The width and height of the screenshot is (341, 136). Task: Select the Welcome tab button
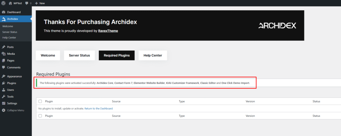(48, 55)
